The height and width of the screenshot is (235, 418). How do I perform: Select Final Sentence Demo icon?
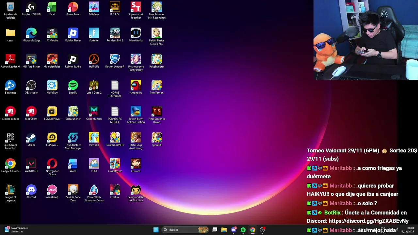[157, 115]
